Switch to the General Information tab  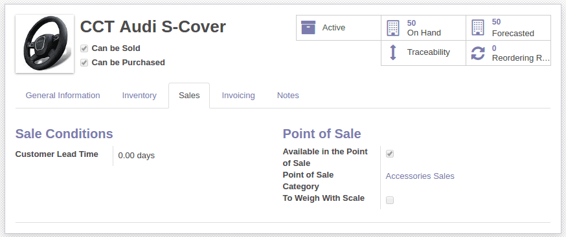pos(63,96)
